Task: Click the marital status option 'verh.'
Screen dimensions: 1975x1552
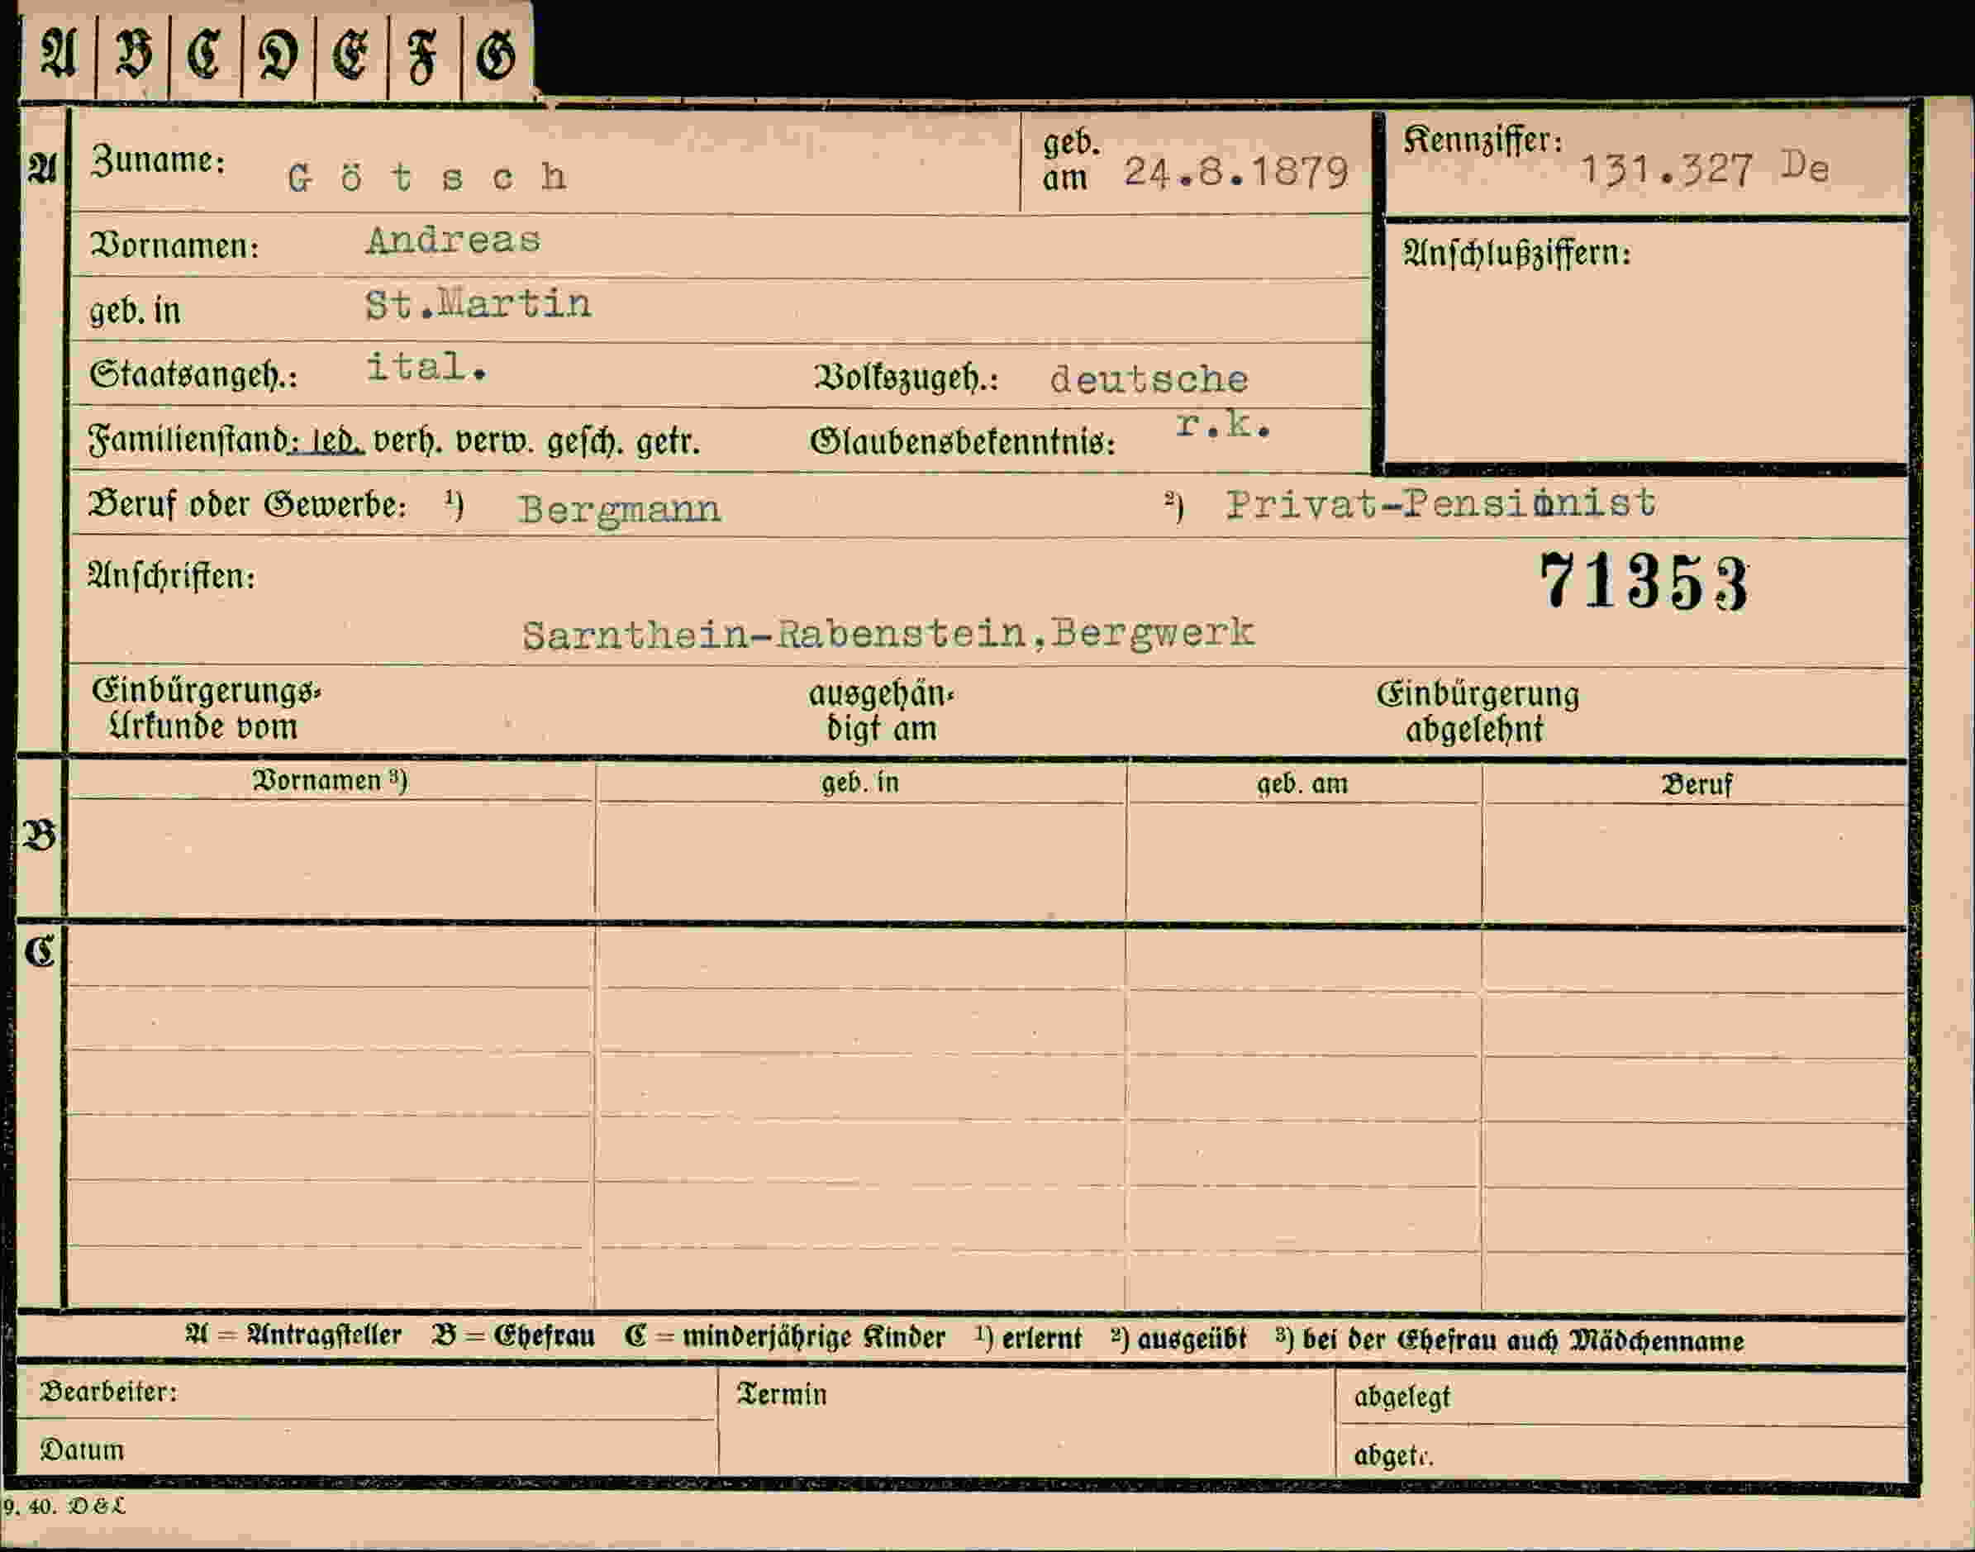Action: point(408,441)
